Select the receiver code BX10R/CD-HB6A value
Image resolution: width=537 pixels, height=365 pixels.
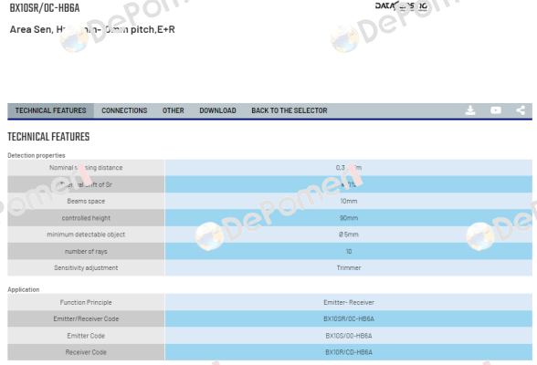coord(349,352)
